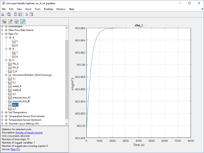Expand the Soil Temperature node

[x=2, y=112]
